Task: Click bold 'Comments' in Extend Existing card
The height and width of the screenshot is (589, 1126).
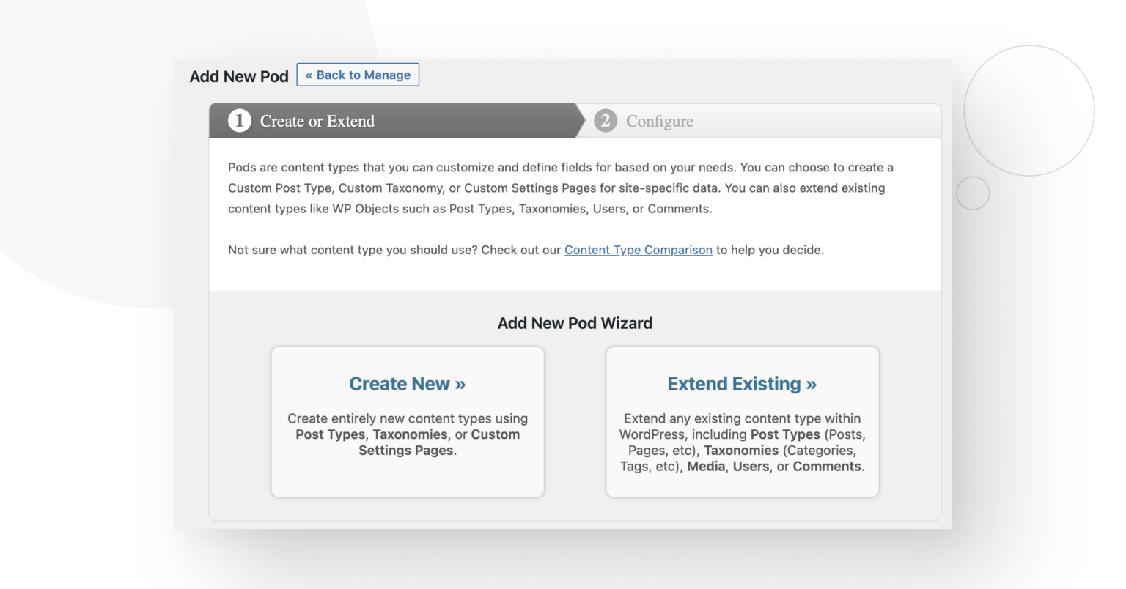Action: tap(827, 467)
